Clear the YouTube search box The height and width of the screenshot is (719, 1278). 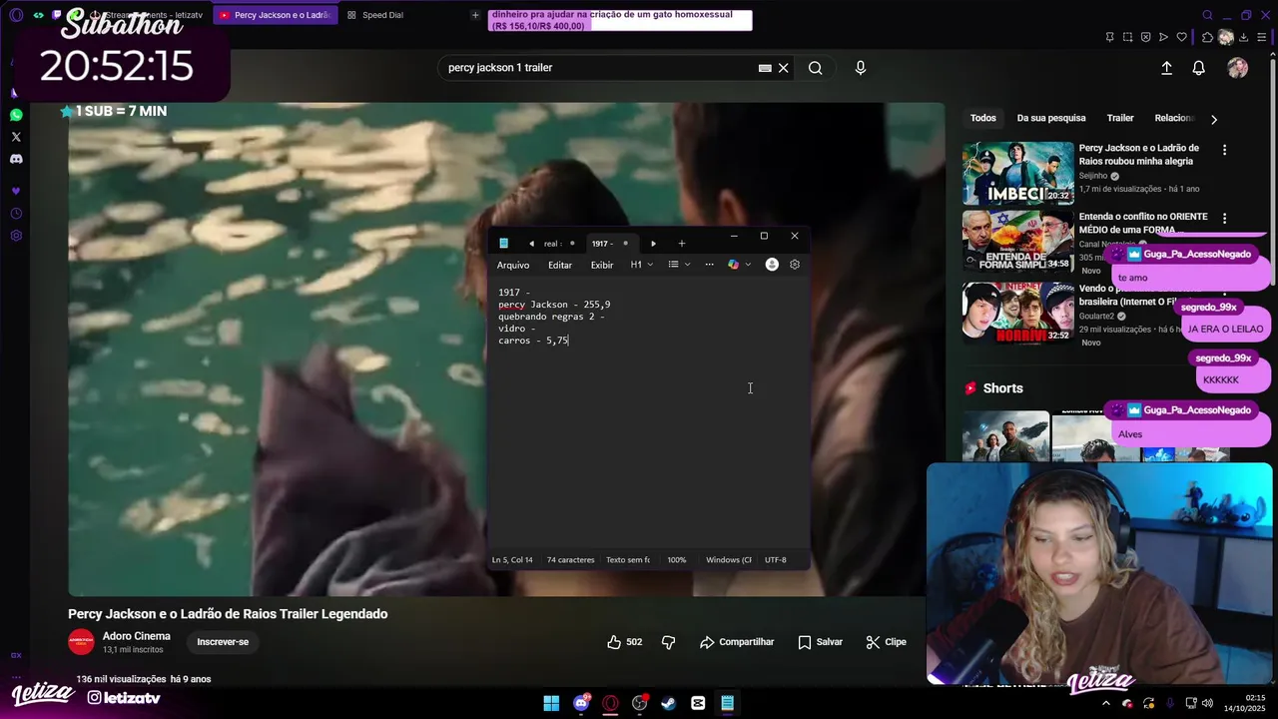pos(784,68)
